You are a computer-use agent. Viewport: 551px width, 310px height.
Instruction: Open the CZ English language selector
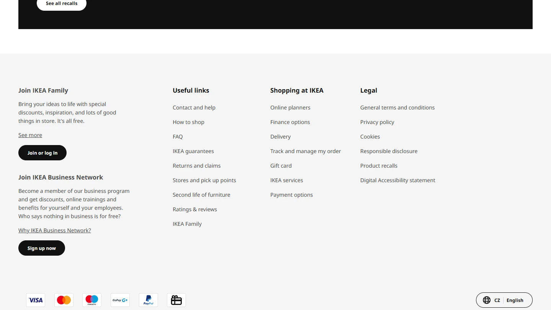point(504,300)
